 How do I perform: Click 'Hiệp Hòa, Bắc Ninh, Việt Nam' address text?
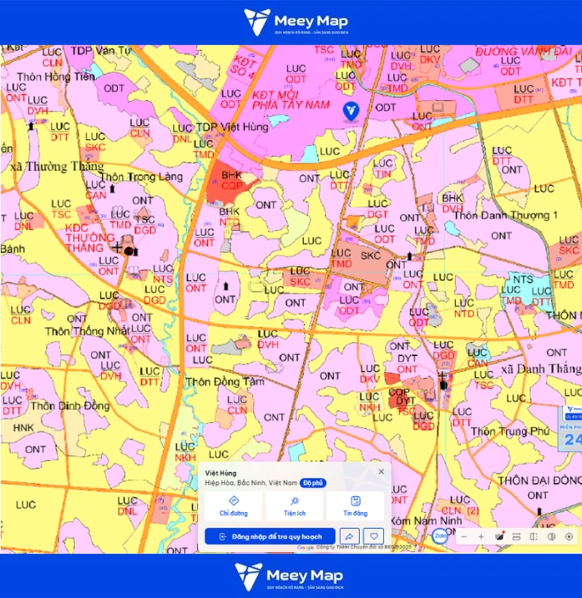click(251, 483)
